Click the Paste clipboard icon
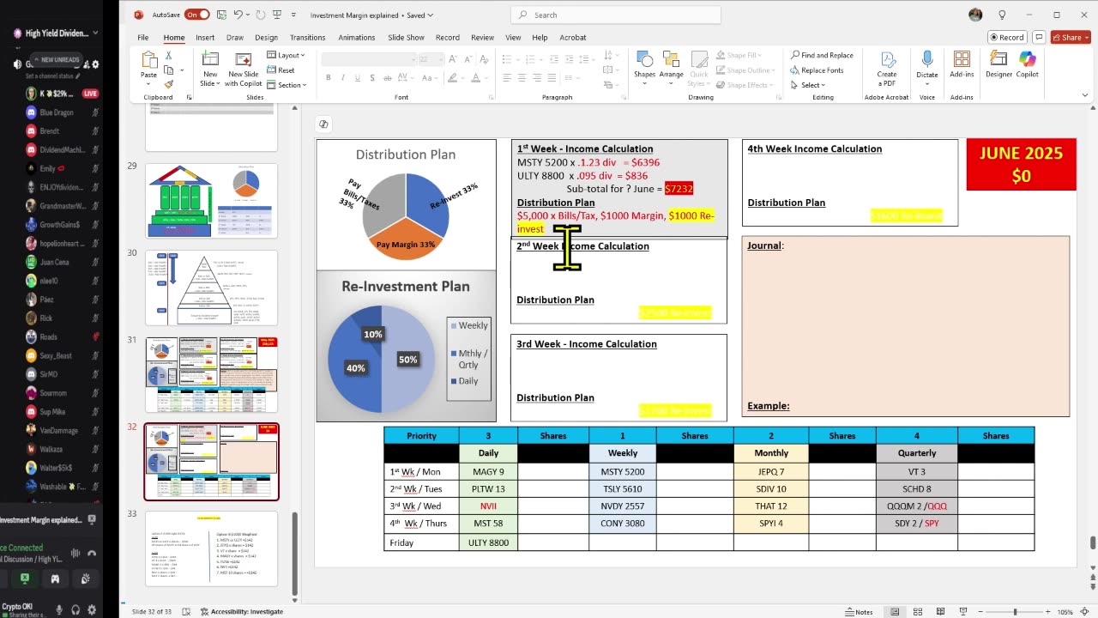This screenshot has height=618, width=1098. (148, 61)
